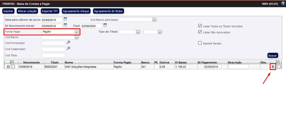Toggle Listar Todos os Títulos Vencidos checkbox

point(200,26)
